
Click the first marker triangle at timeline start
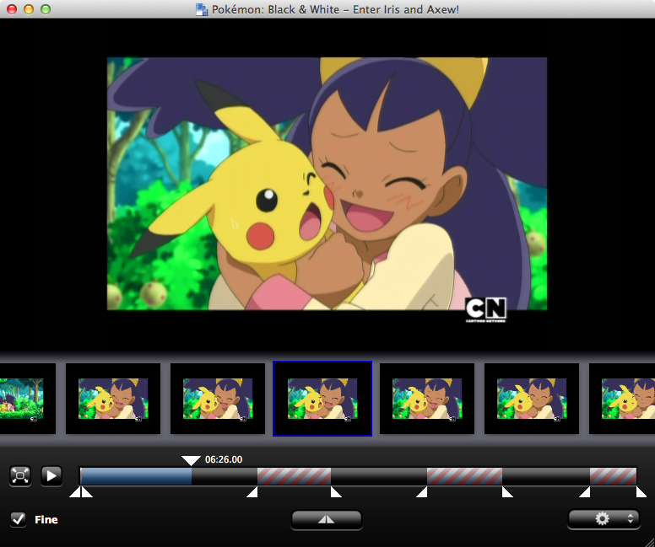75,492
